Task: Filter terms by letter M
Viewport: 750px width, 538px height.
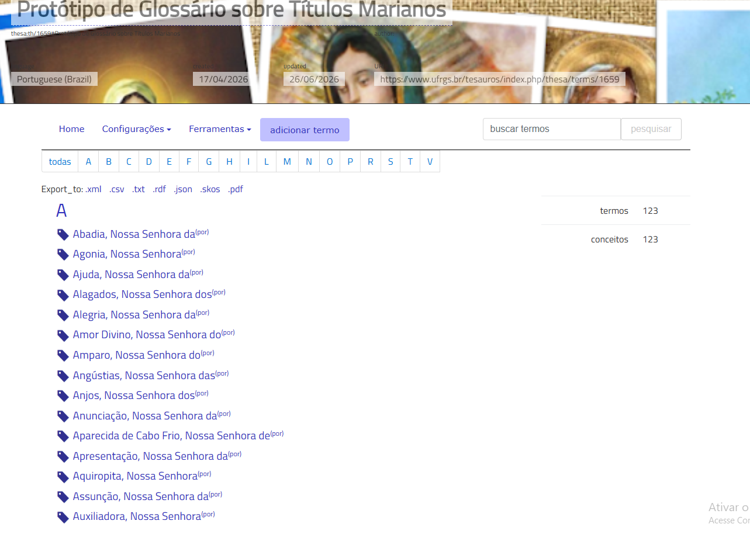Action: (x=287, y=162)
